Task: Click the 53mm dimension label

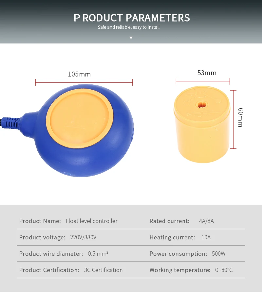Action: coord(207,73)
